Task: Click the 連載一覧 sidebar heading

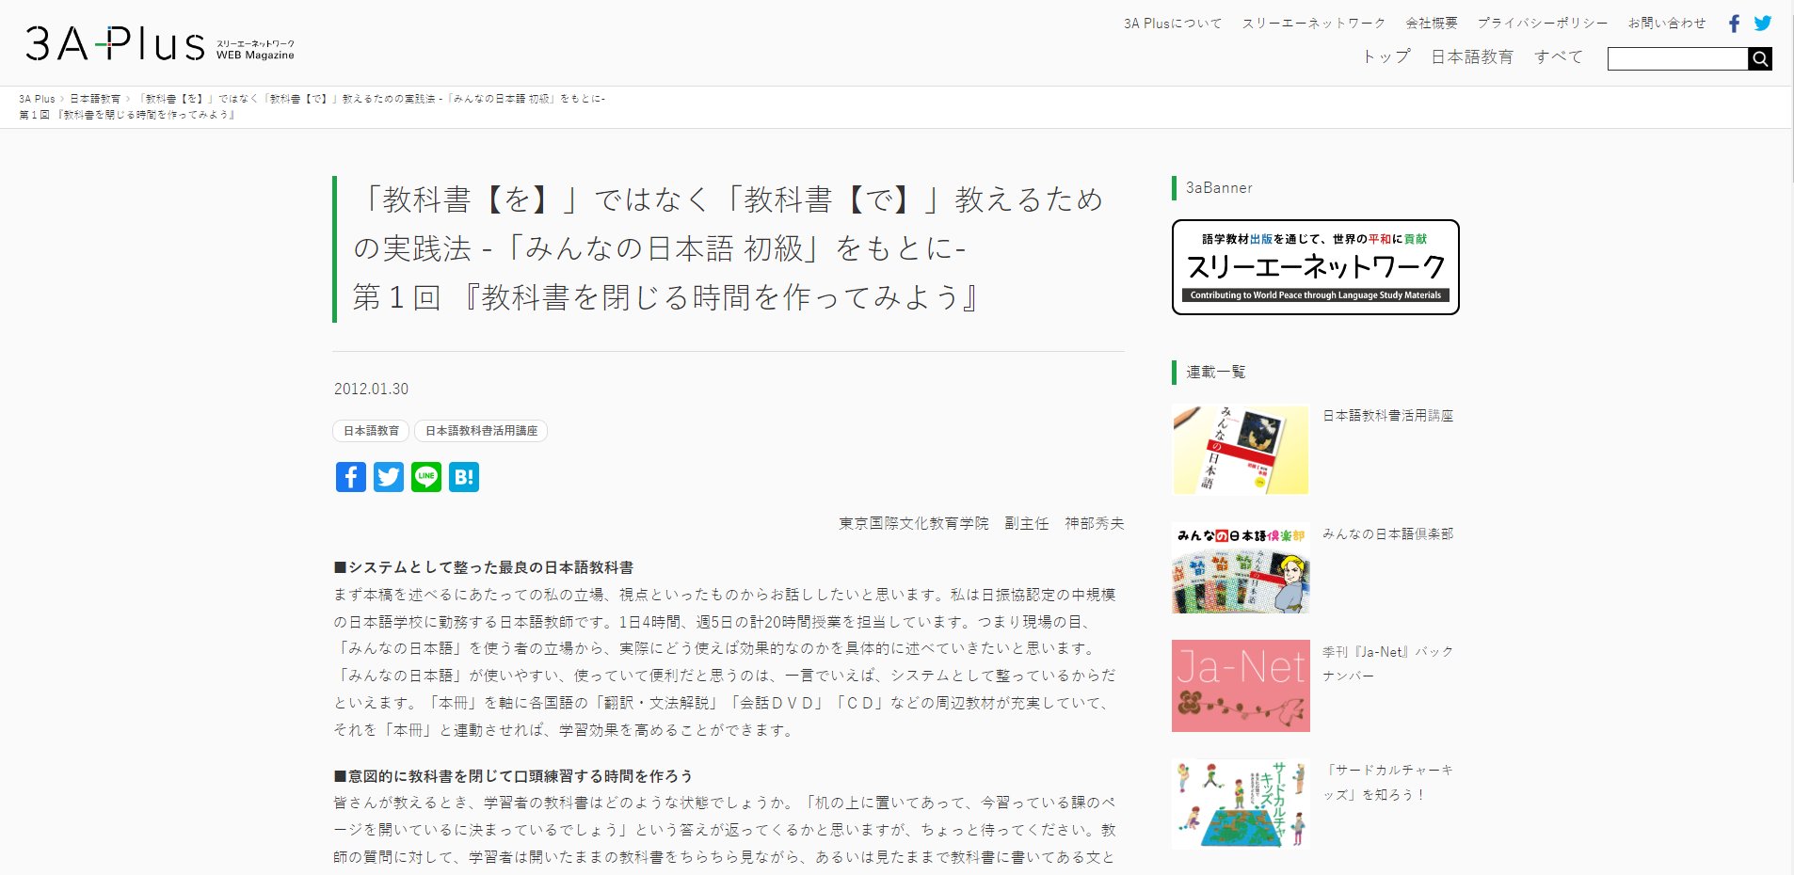Action: (x=1215, y=373)
